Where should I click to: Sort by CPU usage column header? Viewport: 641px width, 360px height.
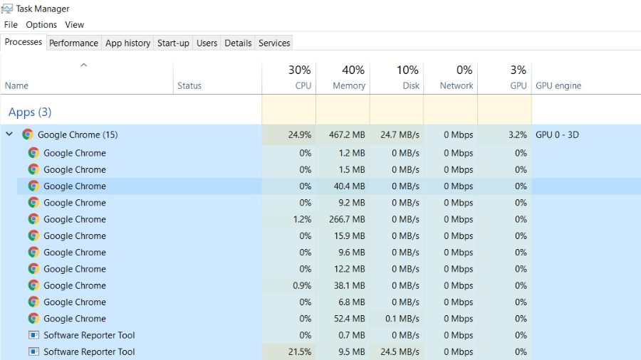pyautogui.click(x=289, y=78)
